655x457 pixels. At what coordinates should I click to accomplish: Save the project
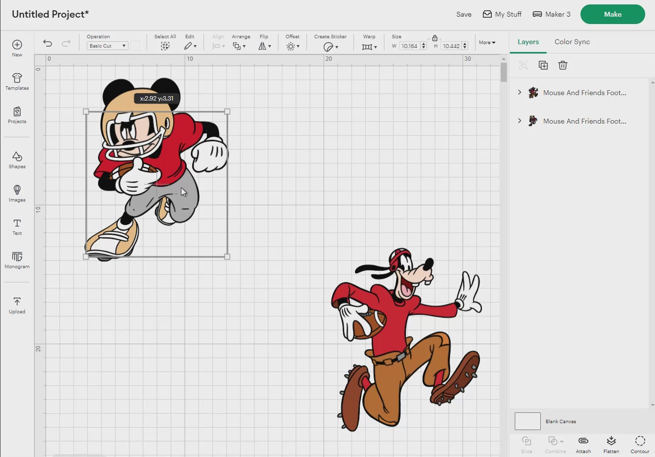click(464, 14)
